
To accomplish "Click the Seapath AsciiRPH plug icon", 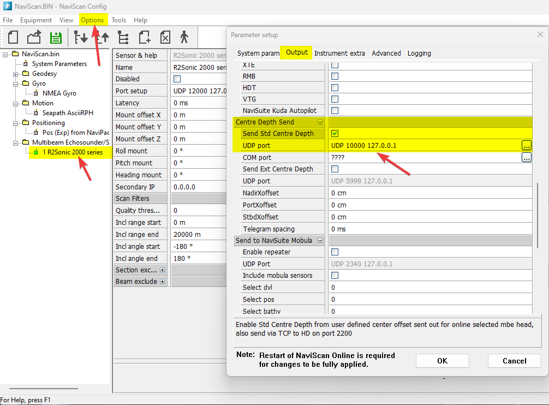I will pyautogui.click(x=35, y=112).
